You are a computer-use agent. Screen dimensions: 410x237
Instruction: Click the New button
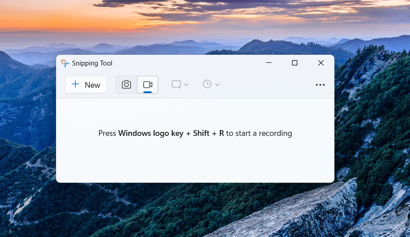86,85
